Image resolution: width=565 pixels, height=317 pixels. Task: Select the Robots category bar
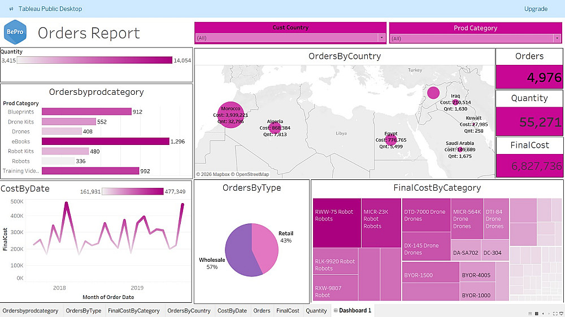tap(58, 161)
